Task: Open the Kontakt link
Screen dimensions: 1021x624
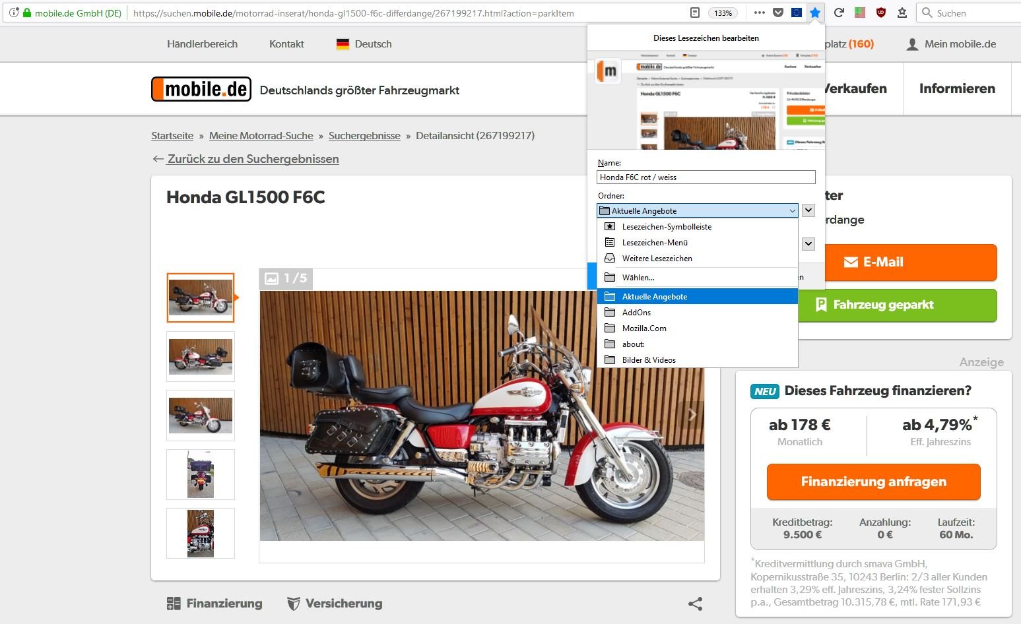Action: click(x=286, y=44)
